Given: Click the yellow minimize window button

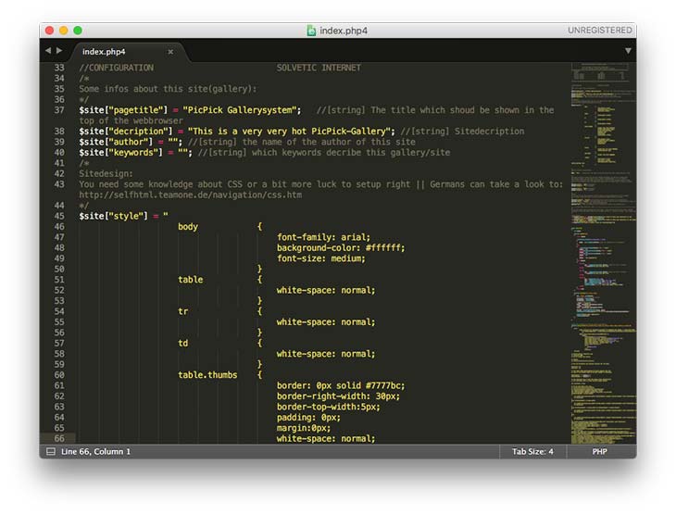Looking at the screenshot, I should (64, 31).
